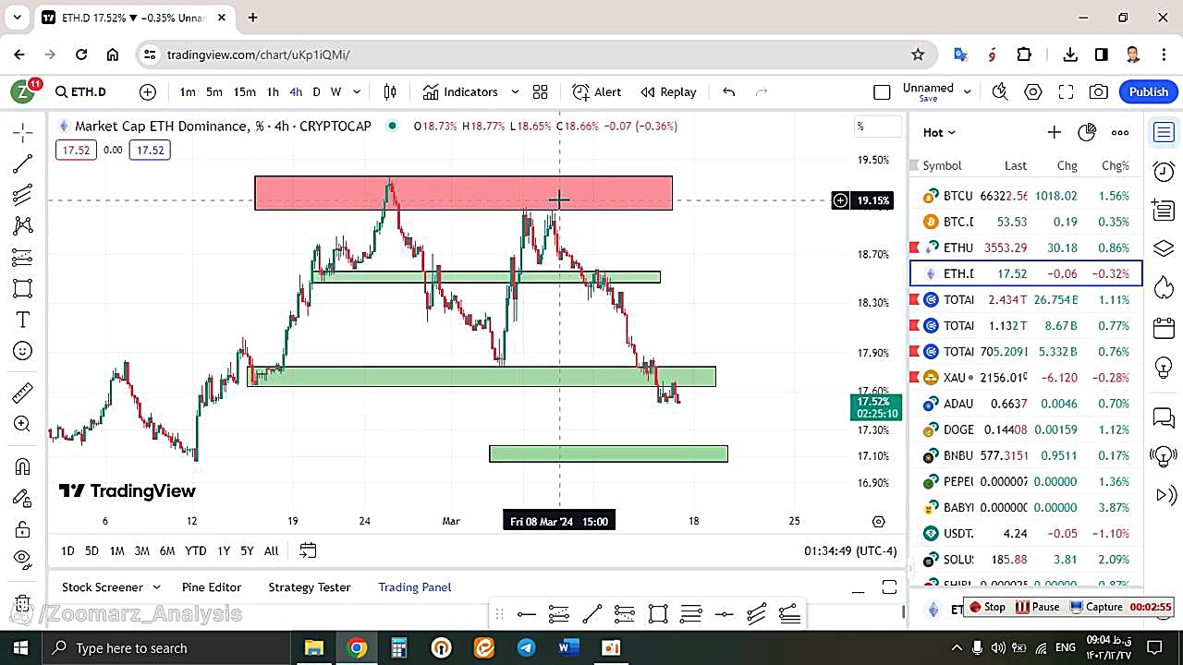Click the zoom in tool

pos(23,424)
